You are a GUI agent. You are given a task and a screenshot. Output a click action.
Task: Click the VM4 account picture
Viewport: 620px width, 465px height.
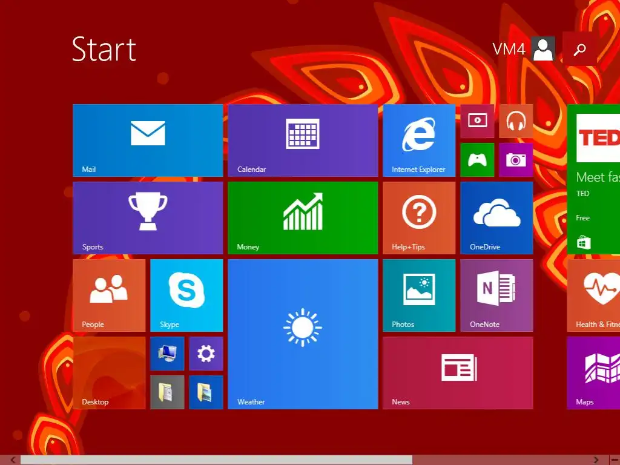tap(543, 49)
